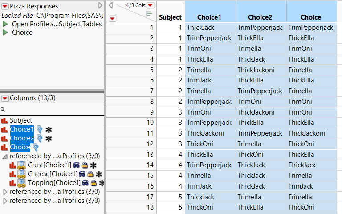Click ThickOni in row 13 Choice2

(261, 155)
